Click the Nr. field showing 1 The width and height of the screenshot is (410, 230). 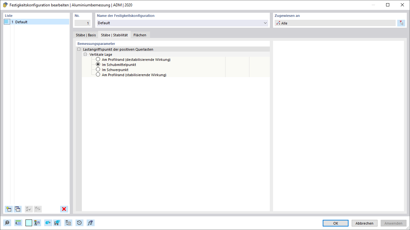83,23
